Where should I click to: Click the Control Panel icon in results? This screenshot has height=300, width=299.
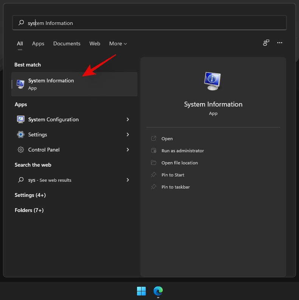pyautogui.click(x=21, y=150)
